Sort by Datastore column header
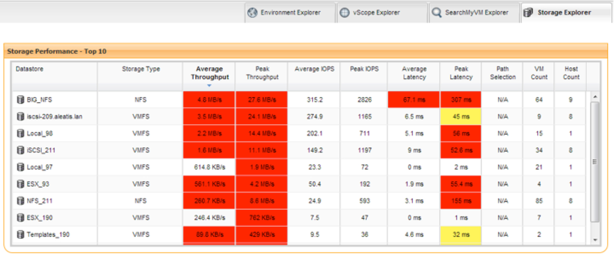The height and width of the screenshot is (259, 614). coord(55,76)
